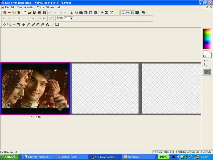Select the Flood Fill tool
Image resolution: width=213 pixels, height=160 pixels.
click(43, 24)
